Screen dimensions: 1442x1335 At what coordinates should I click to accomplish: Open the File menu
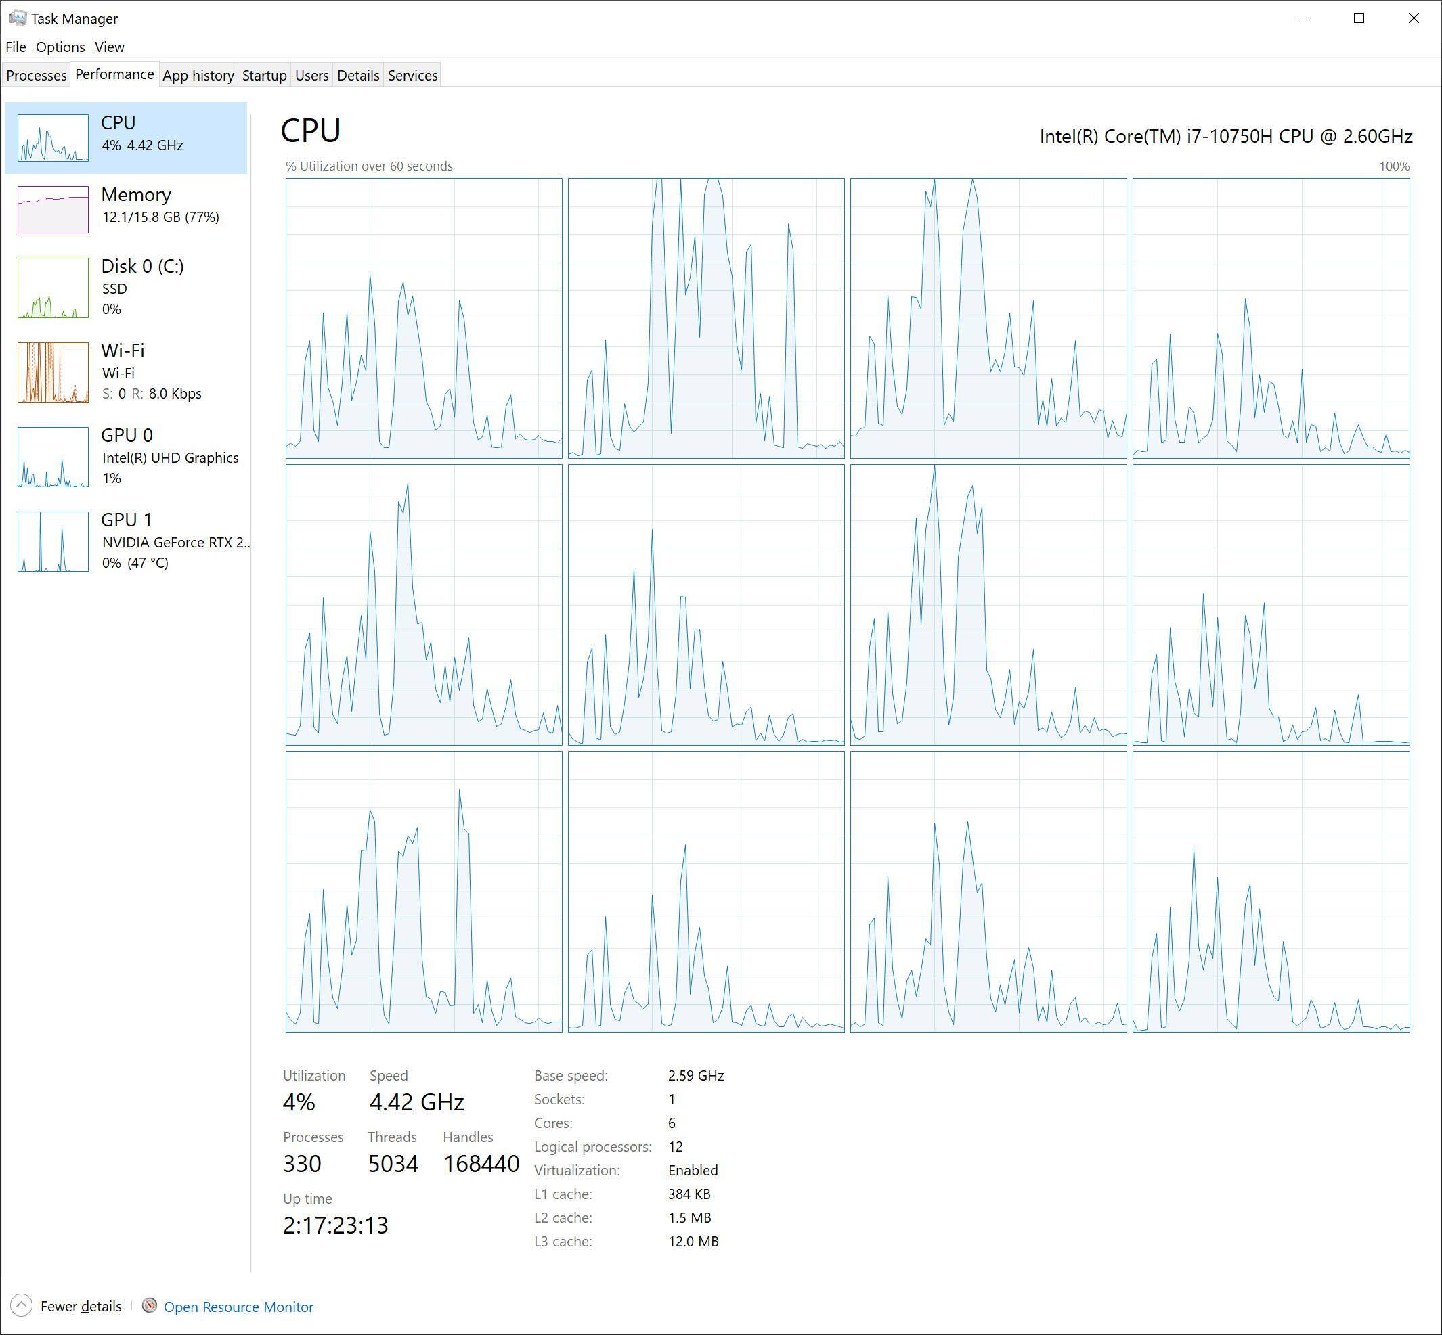point(16,47)
